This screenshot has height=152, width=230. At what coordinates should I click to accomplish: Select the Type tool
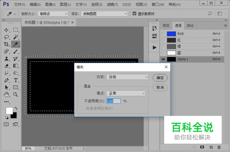point(16,80)
